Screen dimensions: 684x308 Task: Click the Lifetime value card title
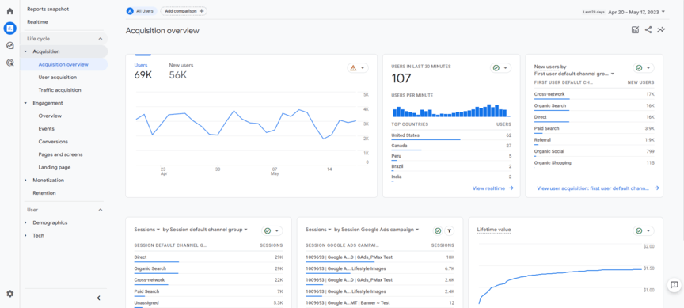pyautogui.click(x=494, y=230)
